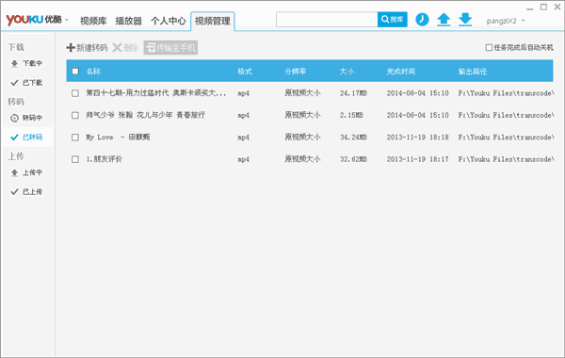Click the 2013-11-19 18:18 completion time
The height and width of the screenshot is (358, 565).
click(x=417, y=137)
